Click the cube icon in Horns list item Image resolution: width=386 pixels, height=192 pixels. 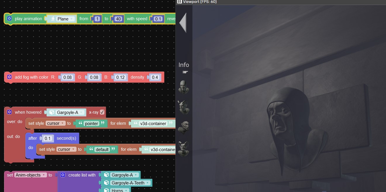click(107, 191)
